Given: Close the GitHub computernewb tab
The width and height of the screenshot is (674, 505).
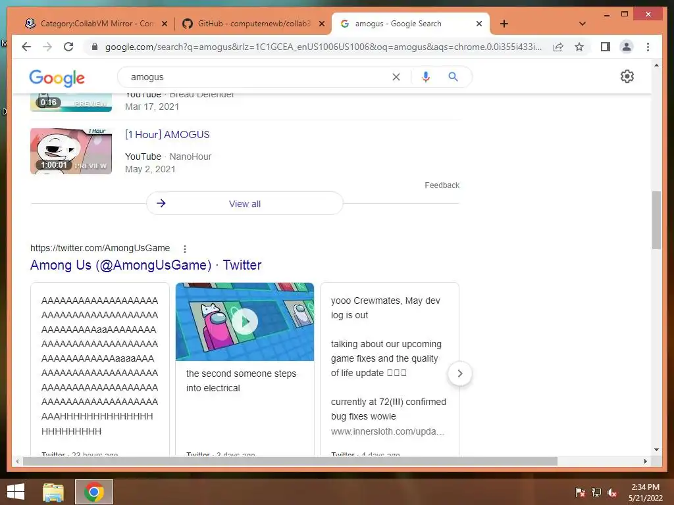Looking at the screenshot, I should click(321, 24).
